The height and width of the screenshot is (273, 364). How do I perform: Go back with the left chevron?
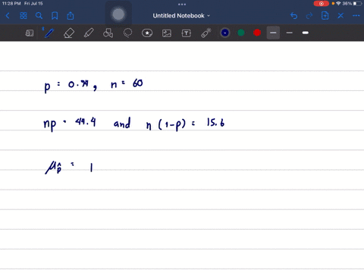coord(8,16)
